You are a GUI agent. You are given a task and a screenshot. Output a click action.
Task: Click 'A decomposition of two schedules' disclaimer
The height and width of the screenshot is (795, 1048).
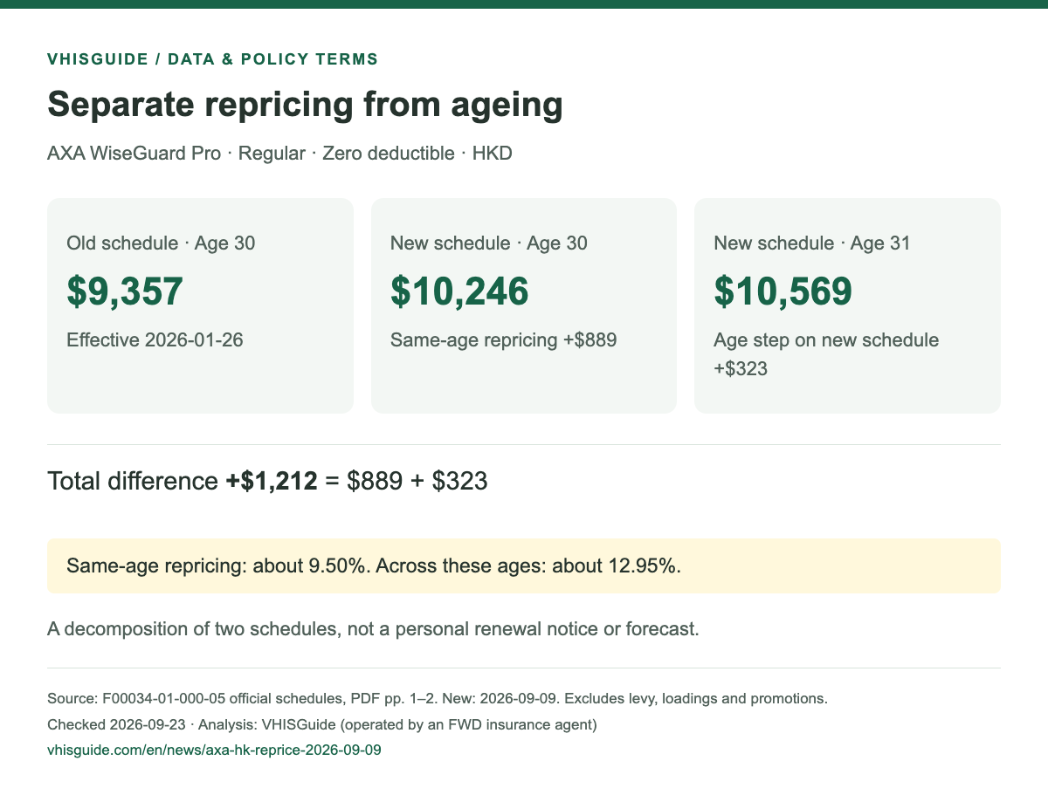[373, 629]
